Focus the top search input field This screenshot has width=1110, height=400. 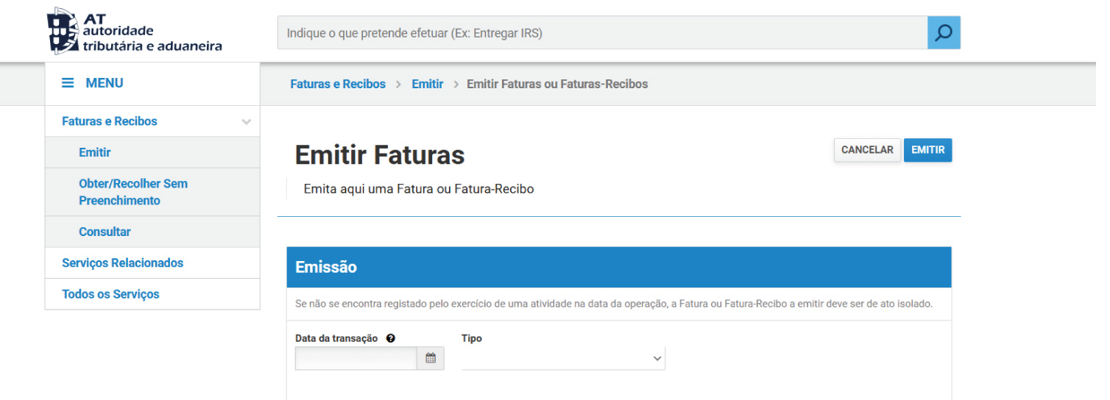[x=602, y=33]
